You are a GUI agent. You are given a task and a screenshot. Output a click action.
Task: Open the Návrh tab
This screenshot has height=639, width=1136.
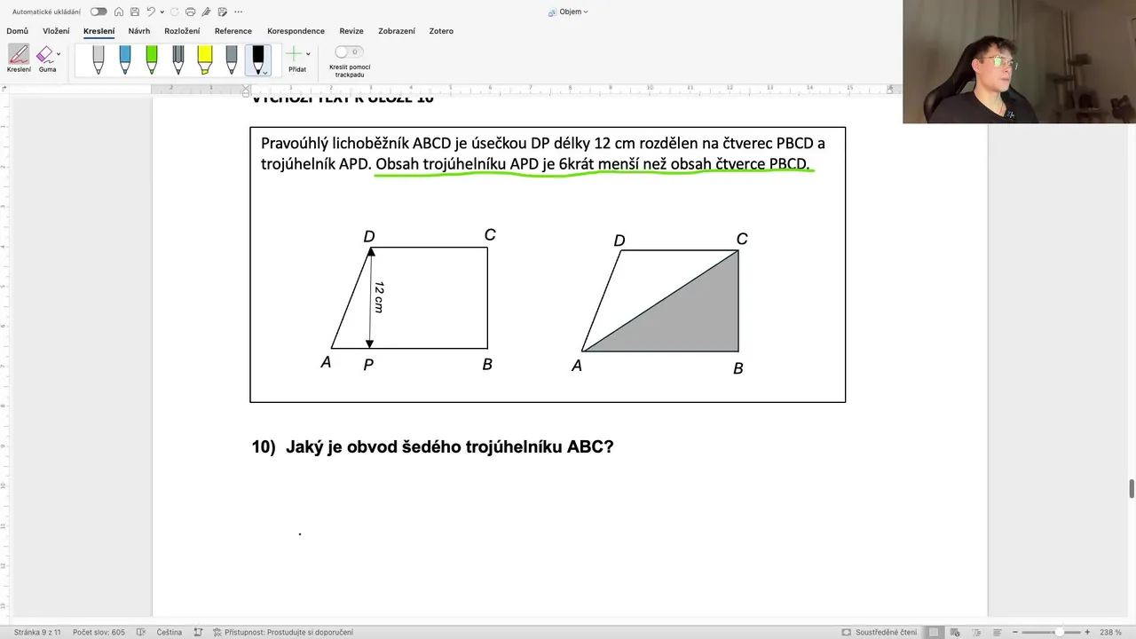point(139,31)
